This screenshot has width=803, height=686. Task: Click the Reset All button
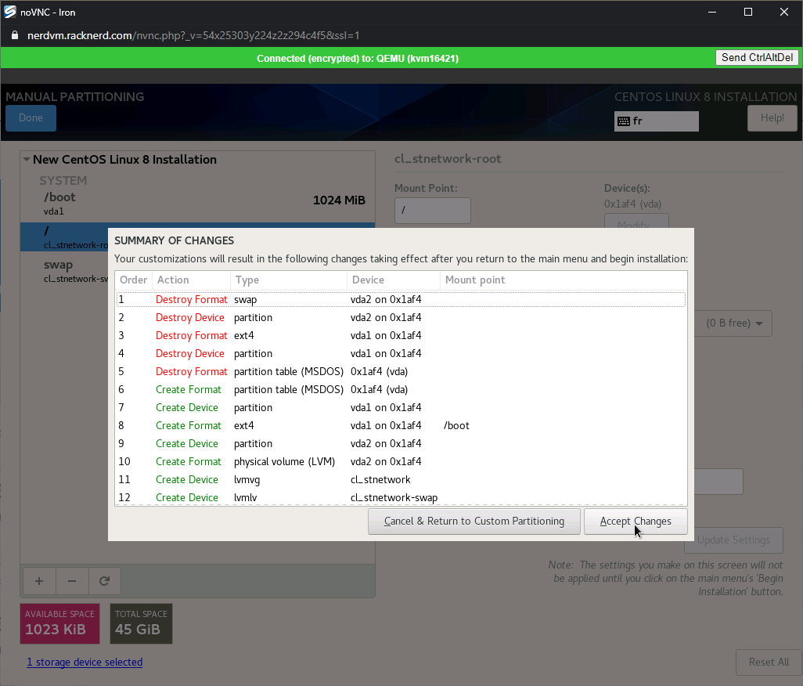click(x=768, y=662)
